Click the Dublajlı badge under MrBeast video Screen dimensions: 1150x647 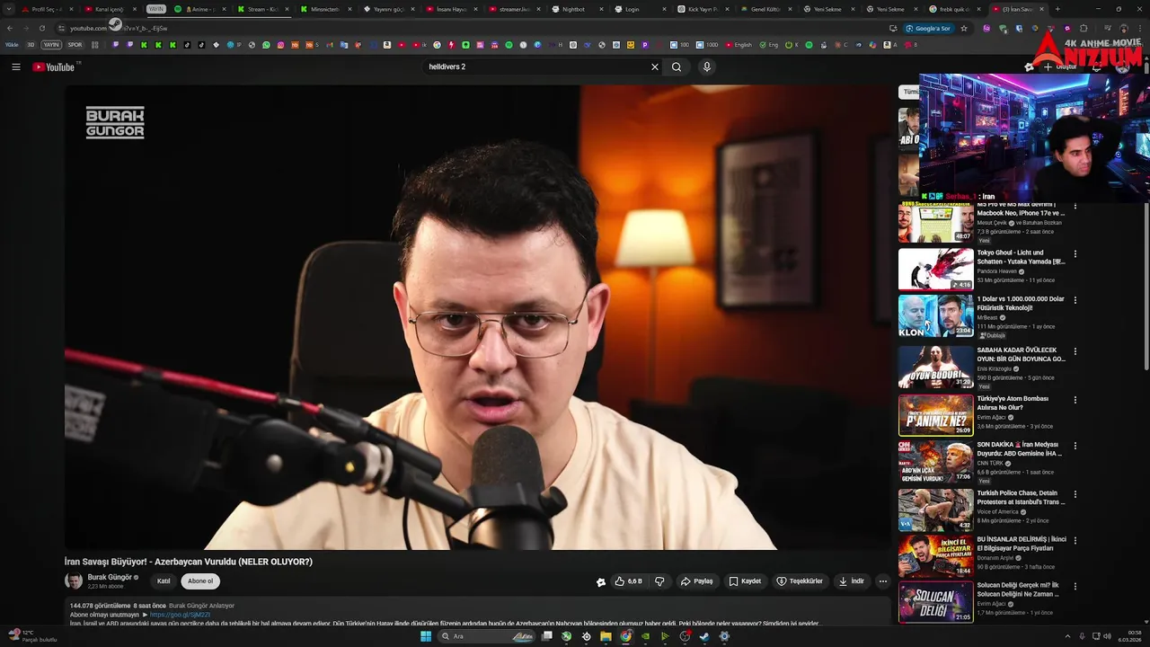click(993, 335)
